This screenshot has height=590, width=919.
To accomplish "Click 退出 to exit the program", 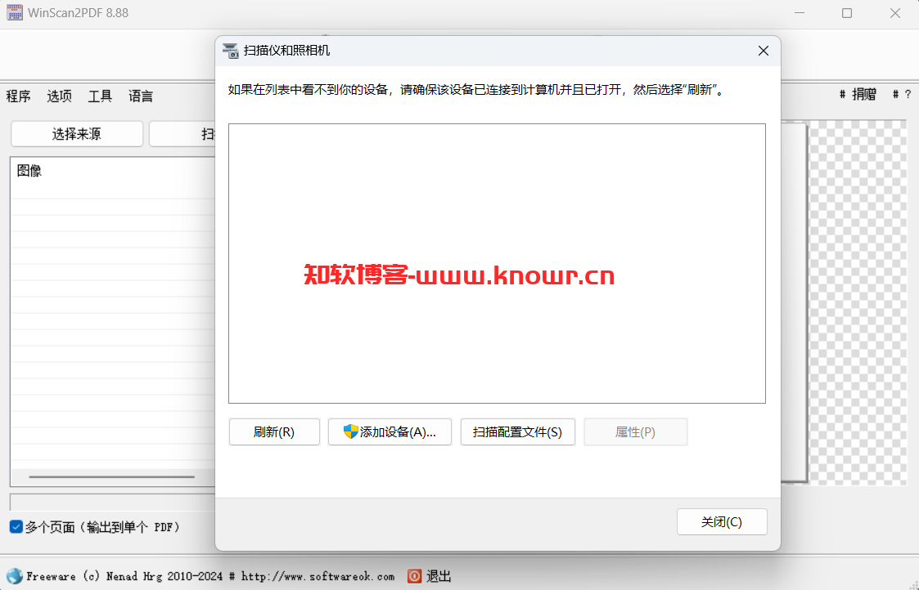I will tap(439, 576).
